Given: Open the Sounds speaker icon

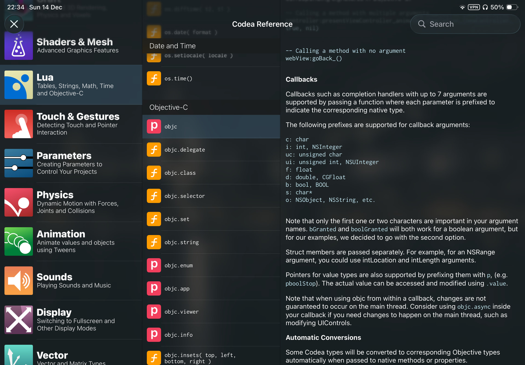Looking at the screenshot, I should coord(19,280).
